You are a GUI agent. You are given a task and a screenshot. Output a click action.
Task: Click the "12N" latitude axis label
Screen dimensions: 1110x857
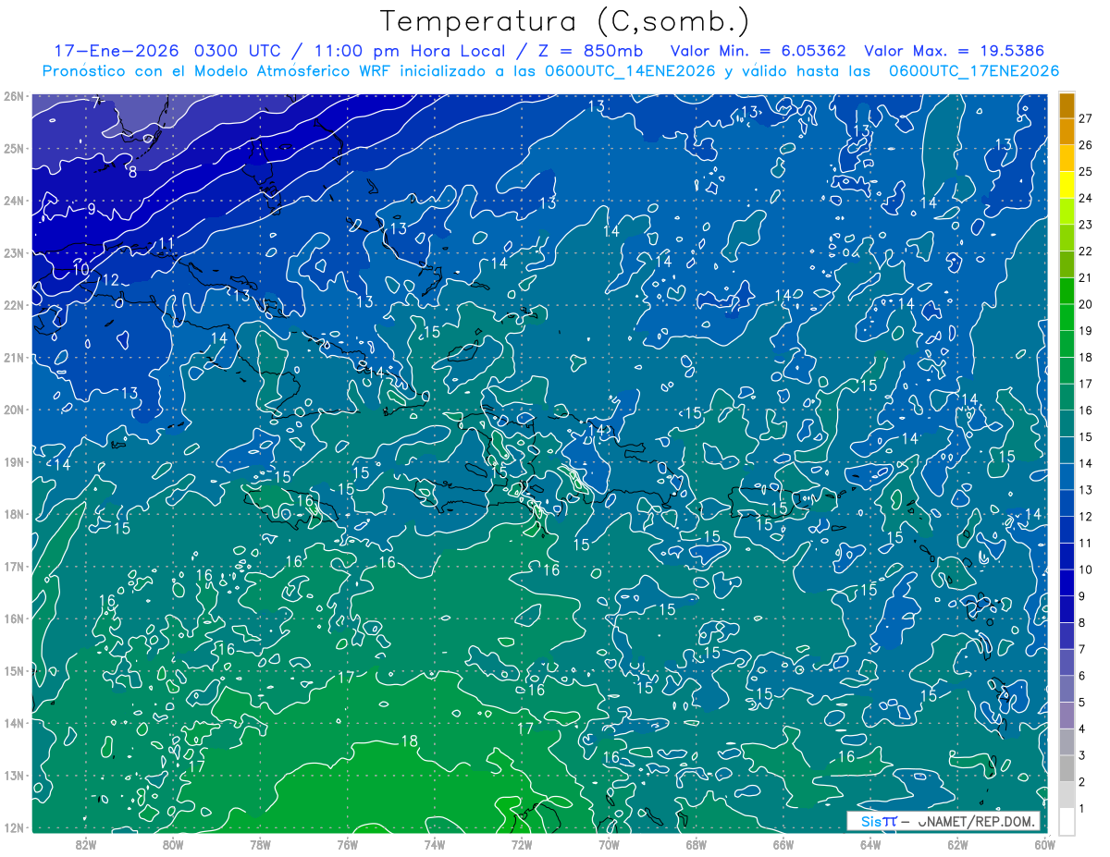click(14, 827)
